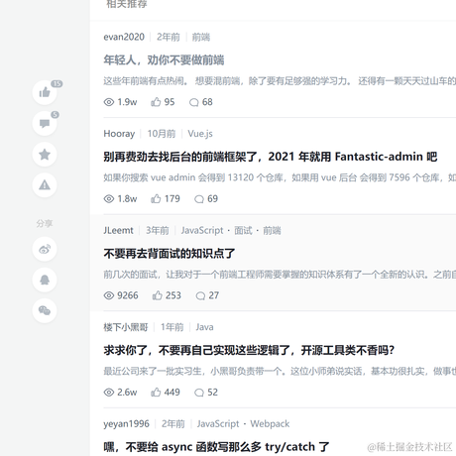
Task: Select the 面试 tag
Action: click(243, 230)
